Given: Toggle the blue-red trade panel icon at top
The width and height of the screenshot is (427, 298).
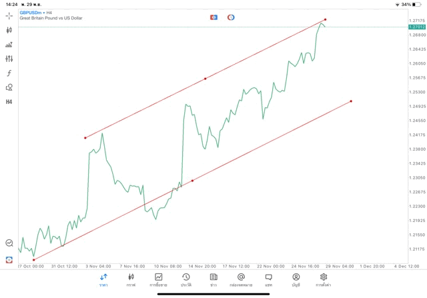Looking at the screenshot, I should pos(214,17).
